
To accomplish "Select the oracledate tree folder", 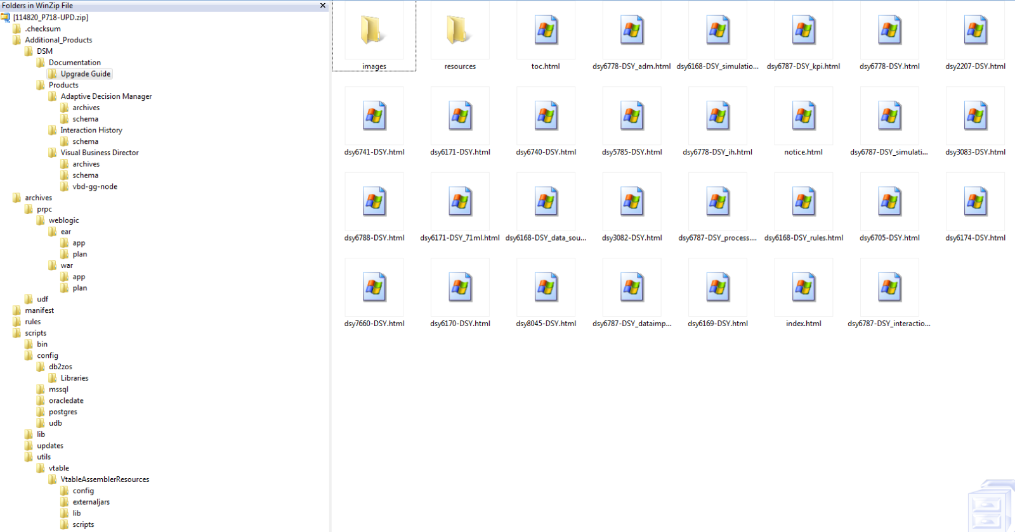I will (x=66, y=401).
